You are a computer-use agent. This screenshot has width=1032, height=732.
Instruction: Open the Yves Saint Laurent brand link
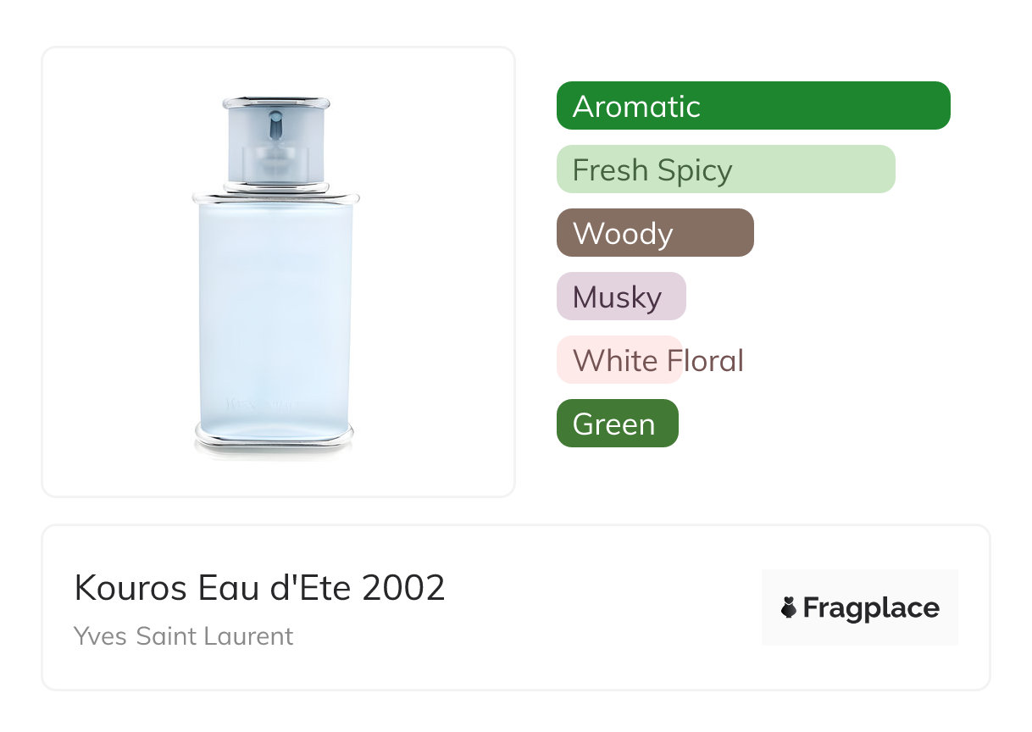coord(184,635)
